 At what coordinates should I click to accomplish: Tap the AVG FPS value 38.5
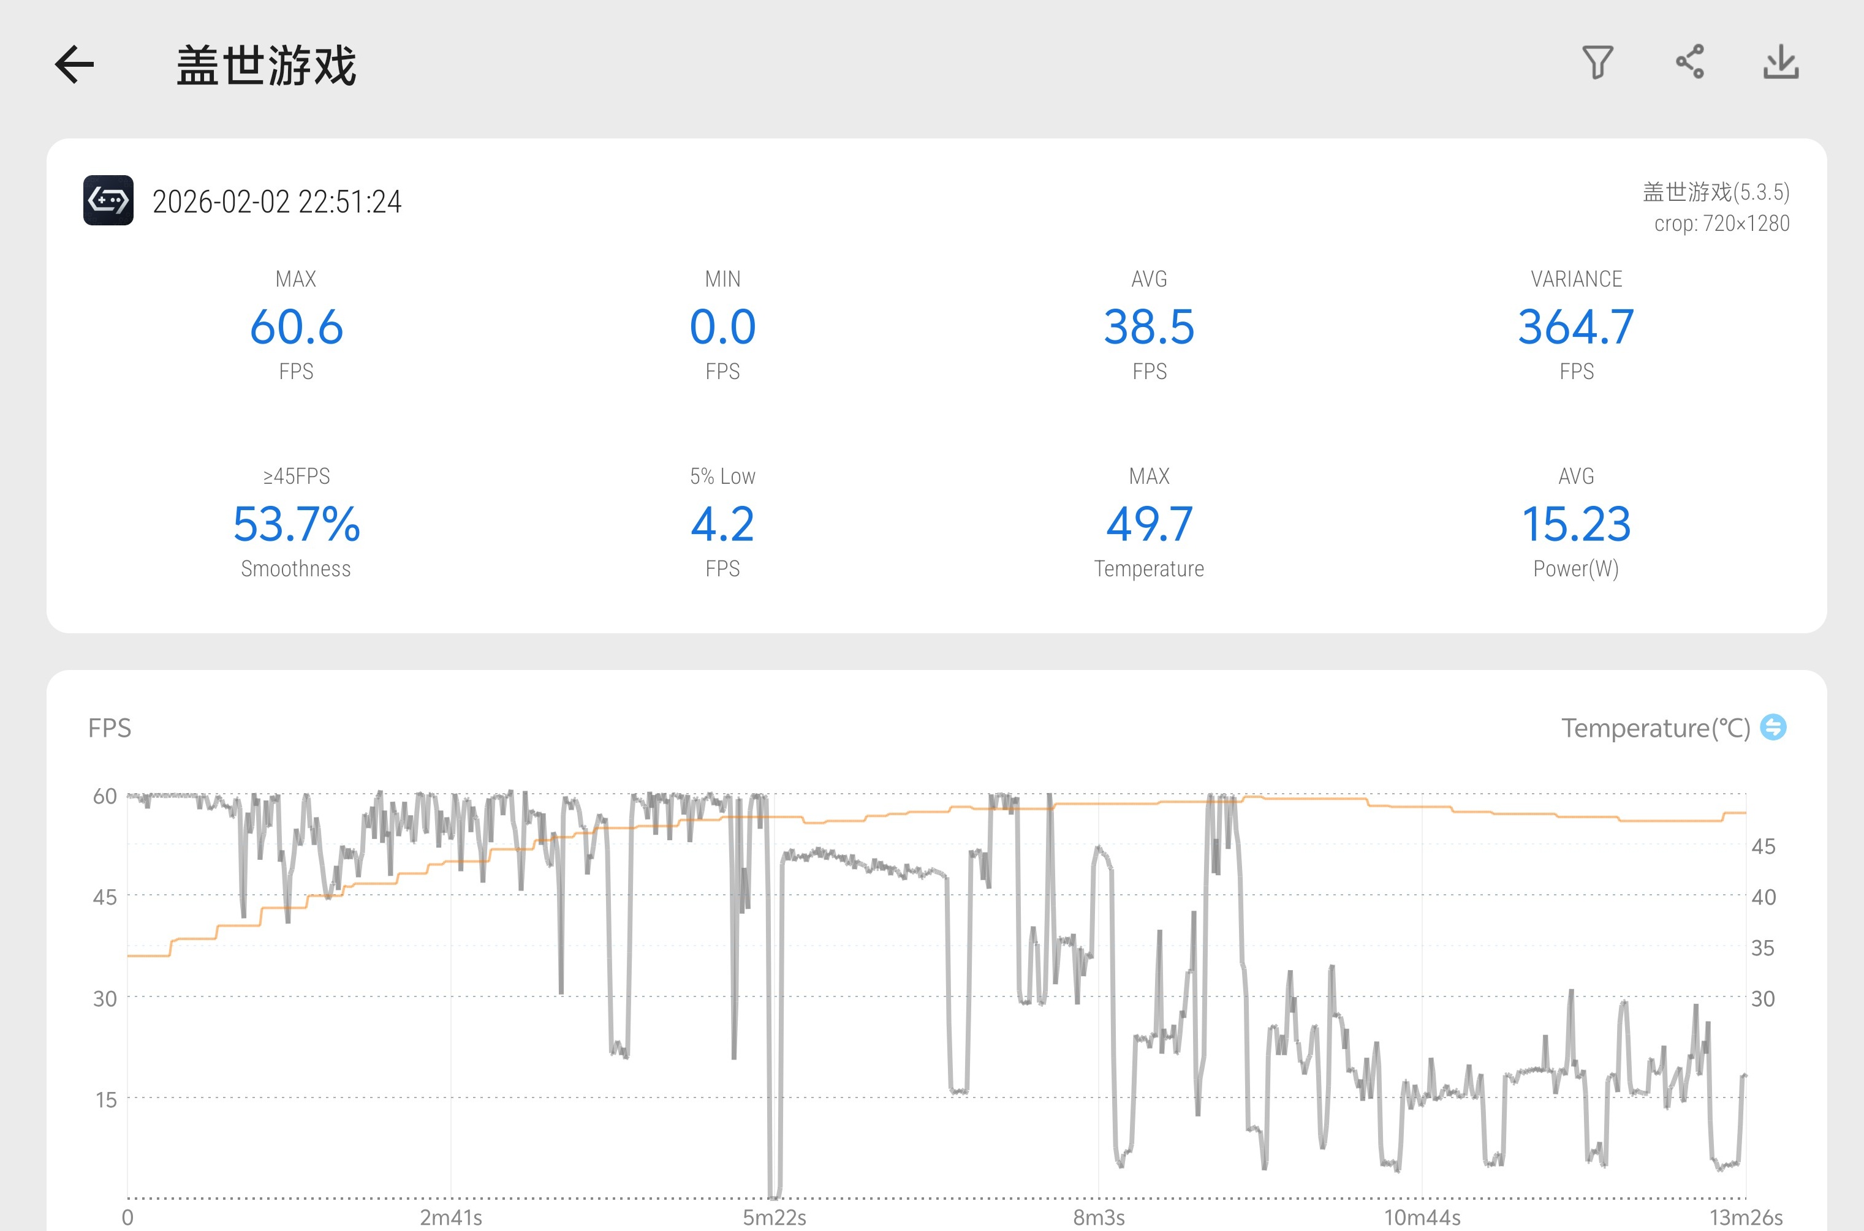1149,326
